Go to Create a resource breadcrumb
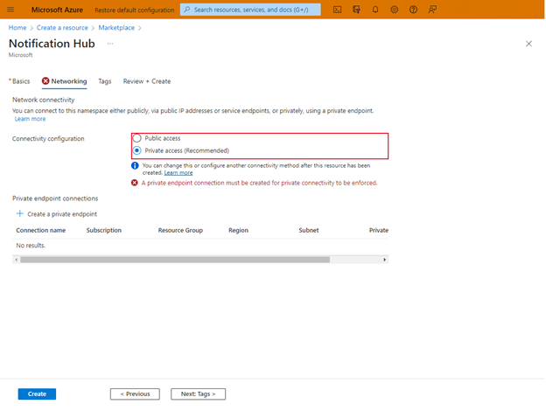The width and height of the screenshot is (546, 411). pyautogui.click(x=62, y=27)
